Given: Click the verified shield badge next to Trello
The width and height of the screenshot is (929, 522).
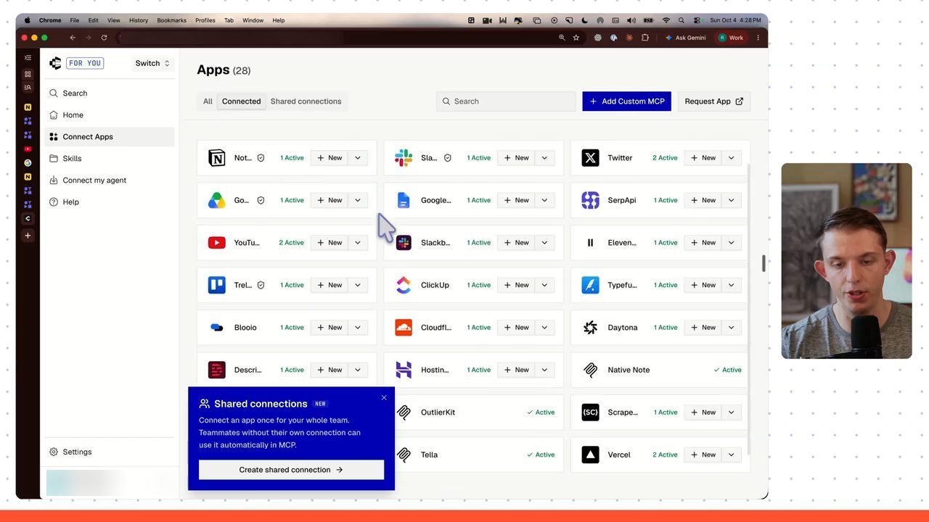Looking at the screenshot, I should click(261, 285).
